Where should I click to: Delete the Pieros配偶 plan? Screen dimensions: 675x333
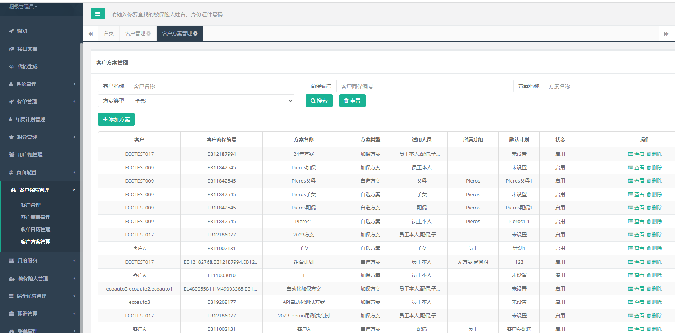click(654, 208)
